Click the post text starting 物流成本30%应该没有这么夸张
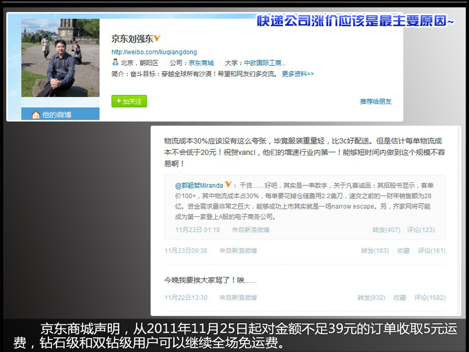469x352 pixels. click(304, 153)
